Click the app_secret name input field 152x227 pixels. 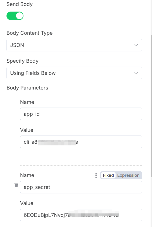pyautogui.click(x=81, y=187)
